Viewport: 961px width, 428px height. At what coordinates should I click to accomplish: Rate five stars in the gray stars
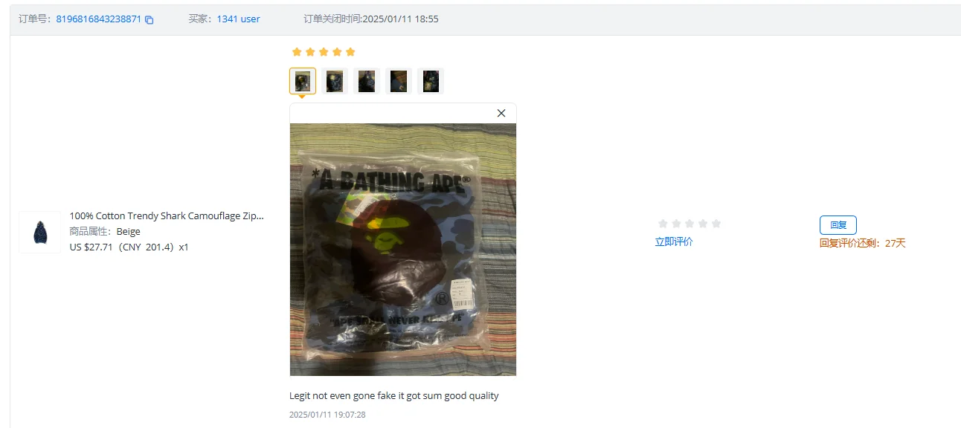point(716,224)
